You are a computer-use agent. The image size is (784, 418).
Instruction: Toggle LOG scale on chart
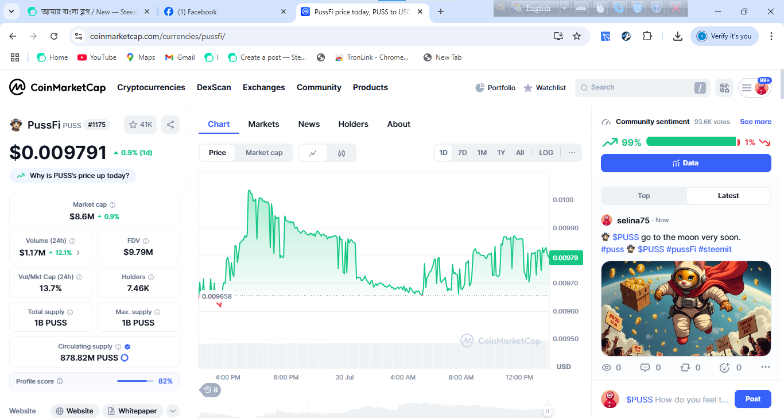coord(546,153)
